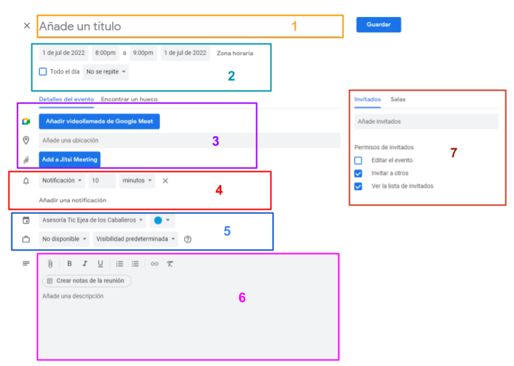The height and width of the screenshot is (366, 514).
Task: Open the event color picker swatch
Action: pyautogui.click(x=162, y=220)
